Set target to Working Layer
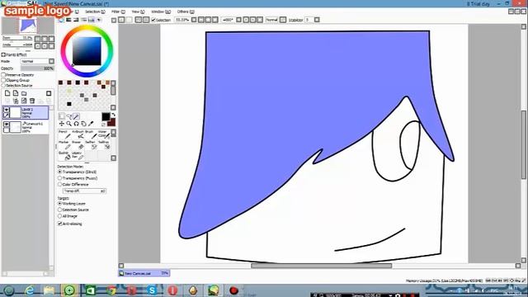This screenshot has height=297, width=528. (60, 204)
